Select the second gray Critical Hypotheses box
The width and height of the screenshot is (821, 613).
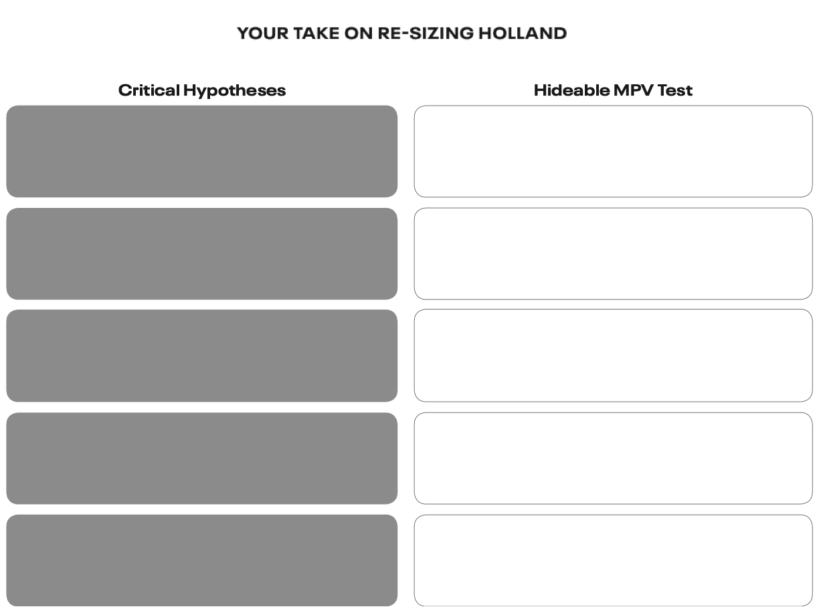[201, 253]
